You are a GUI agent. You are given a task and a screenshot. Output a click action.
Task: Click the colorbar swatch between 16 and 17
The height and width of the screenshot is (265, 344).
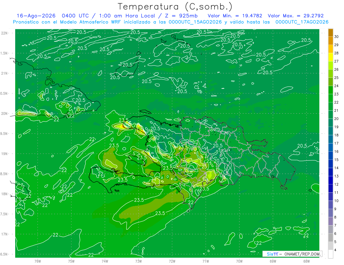tap(331, 148)
